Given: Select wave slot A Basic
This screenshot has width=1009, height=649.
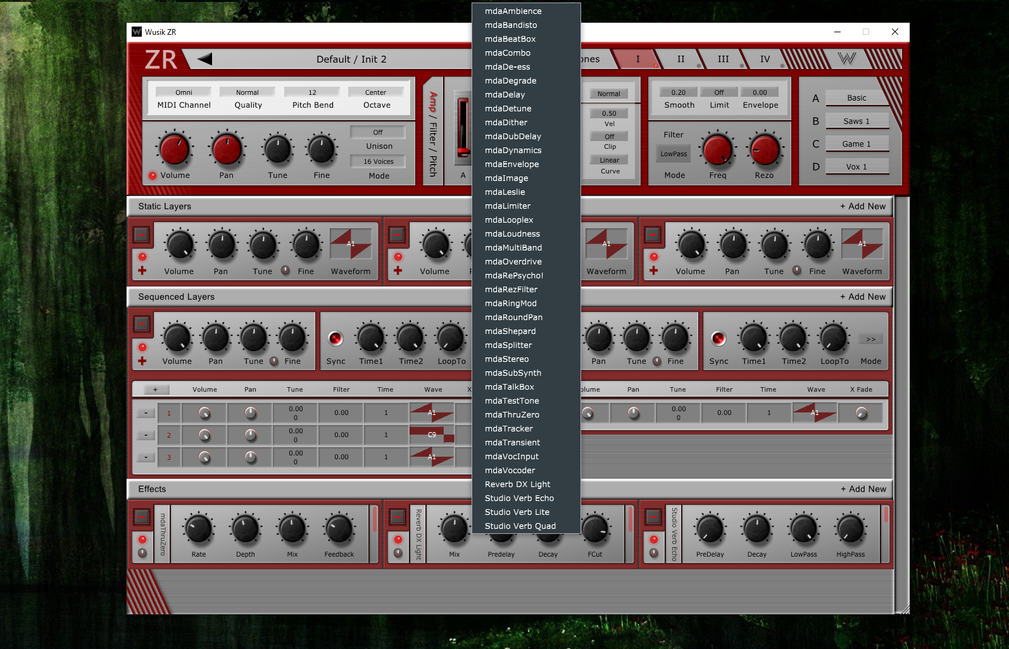Looking at the screenshot, I should coord(857,98).
